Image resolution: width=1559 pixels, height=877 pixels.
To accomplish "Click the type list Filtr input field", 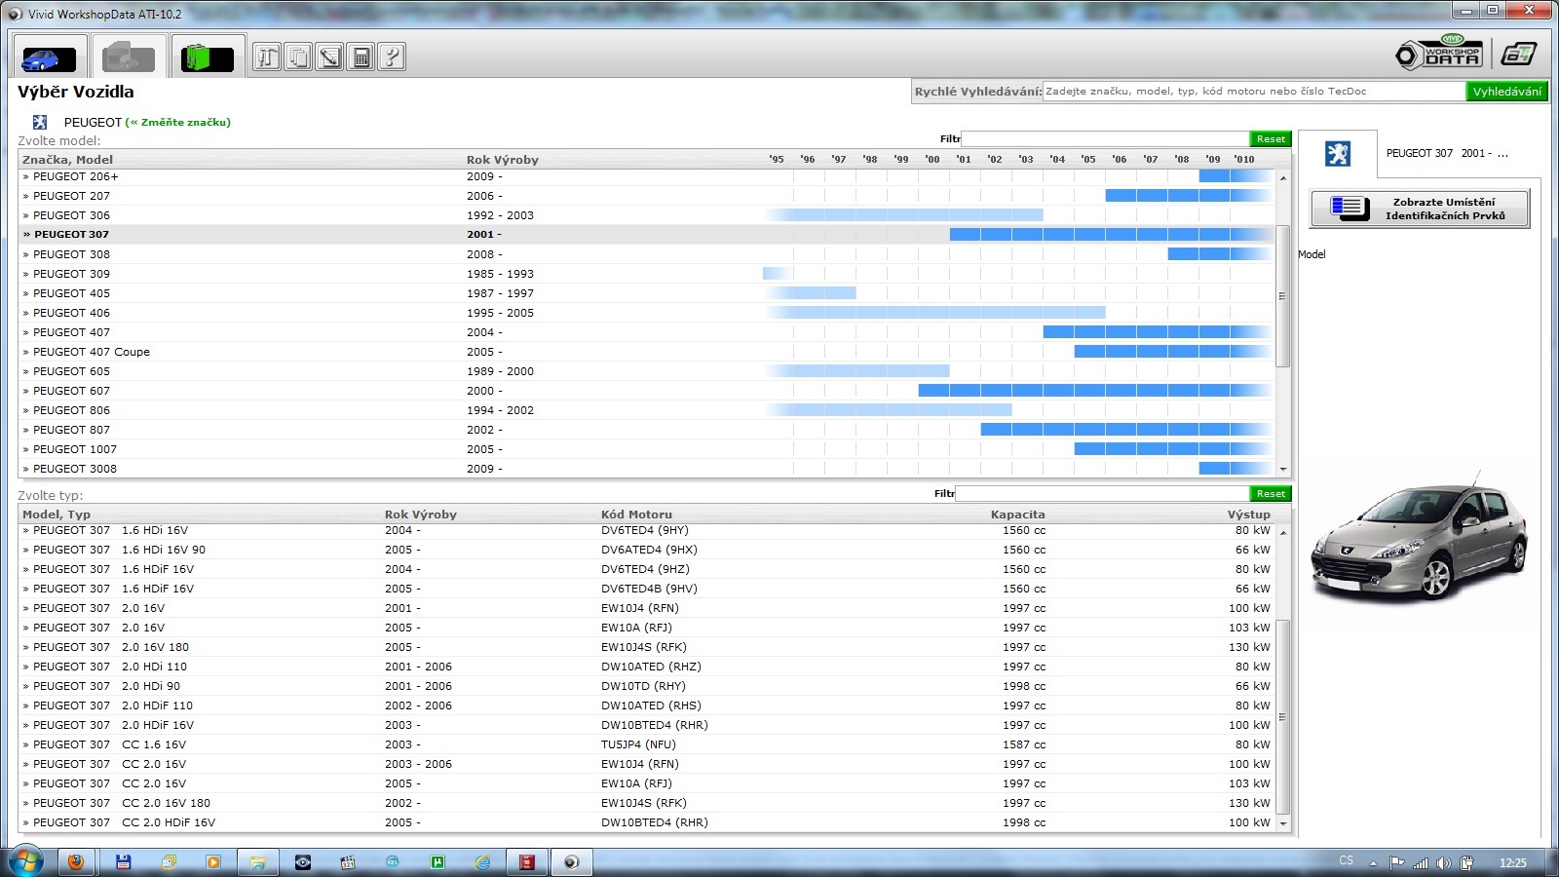I will pyautogui.click(x=1102, y=494).
